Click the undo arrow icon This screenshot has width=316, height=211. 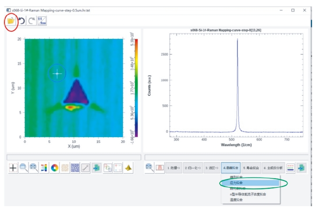(21, 21)
